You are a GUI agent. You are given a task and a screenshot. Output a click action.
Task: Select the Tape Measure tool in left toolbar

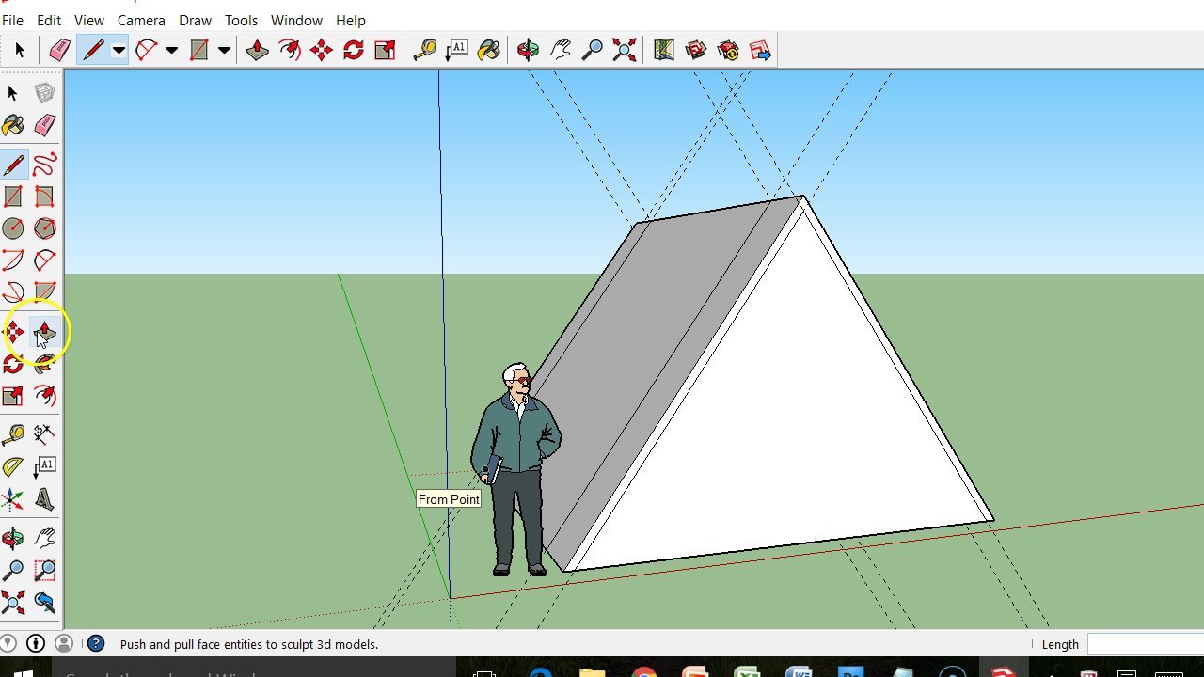coord(13,434)
